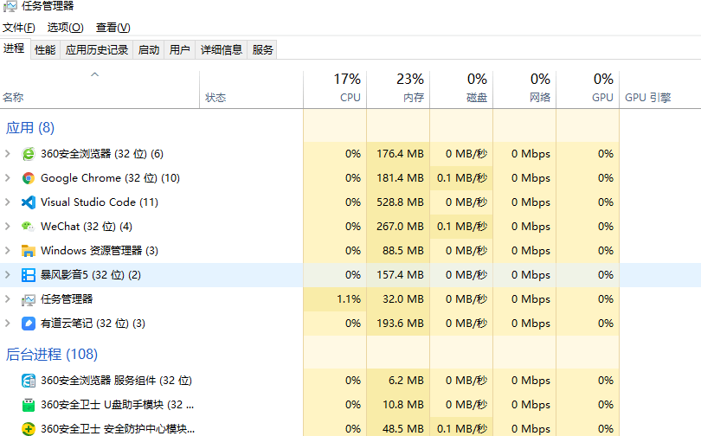Open the 文件(F) menu
Image resolution: width=701 pixels, height=436 pixels.
coord(19,28)
